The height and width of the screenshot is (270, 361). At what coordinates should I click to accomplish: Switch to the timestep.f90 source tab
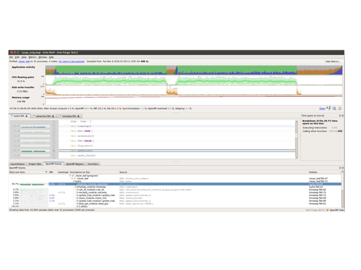(x=69, y=116)
